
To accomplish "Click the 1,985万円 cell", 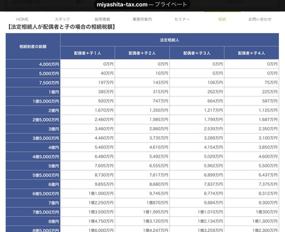I will pos(142,120).
